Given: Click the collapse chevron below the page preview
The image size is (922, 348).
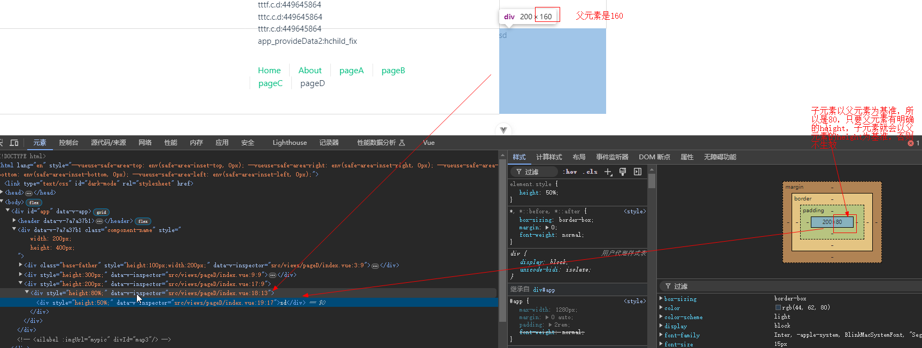Looking at the screenshot, I should pos(503,130).
